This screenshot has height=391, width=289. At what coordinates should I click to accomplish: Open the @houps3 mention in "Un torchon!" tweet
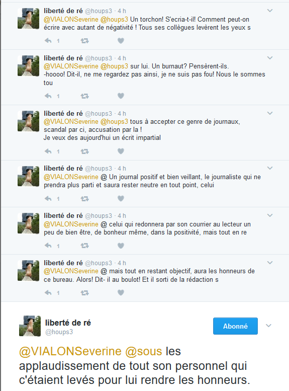115,20
